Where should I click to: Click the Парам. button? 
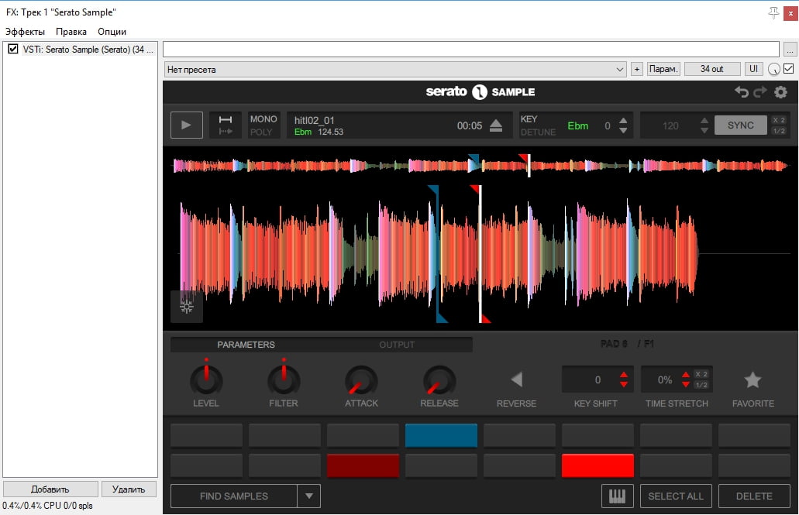coord(663,69)
